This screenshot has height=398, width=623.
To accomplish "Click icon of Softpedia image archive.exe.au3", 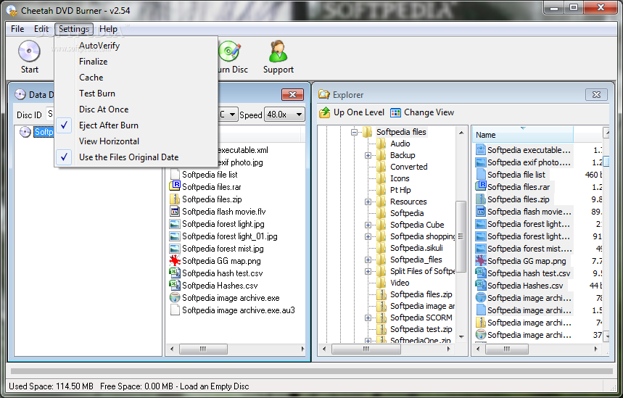I will [x=175, y=310].
